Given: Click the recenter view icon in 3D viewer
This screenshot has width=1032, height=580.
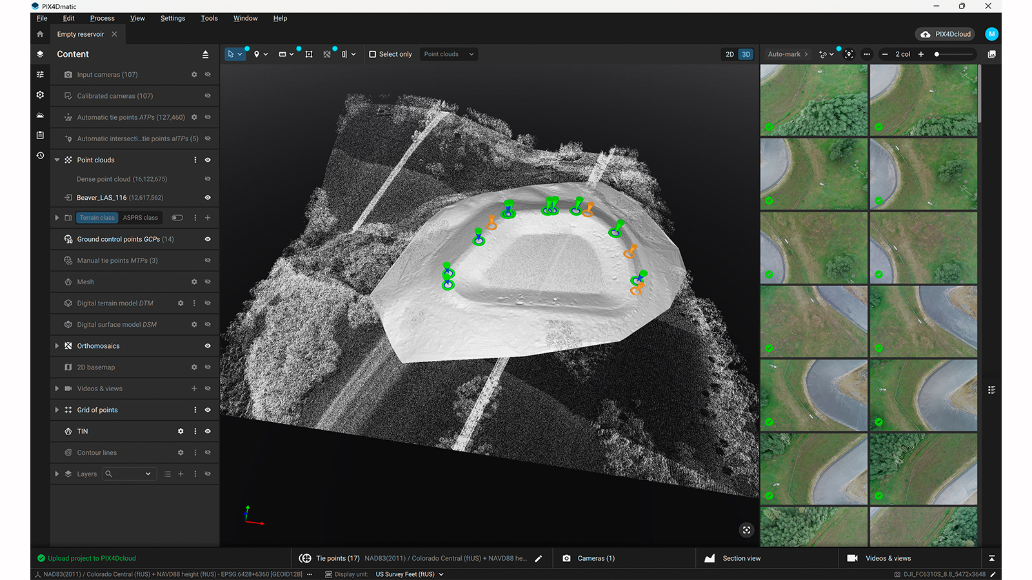Looking at the screenshot, I should pos(746,530).
